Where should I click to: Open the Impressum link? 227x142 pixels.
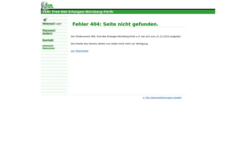pyautogui.click(x=48, y=46)
